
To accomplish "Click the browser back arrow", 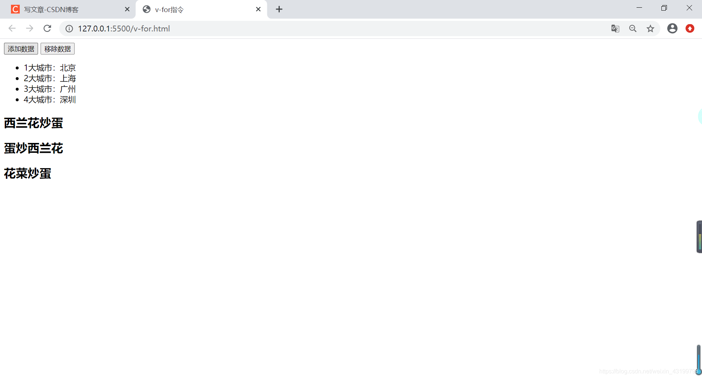I will click(x=12, y=29).
